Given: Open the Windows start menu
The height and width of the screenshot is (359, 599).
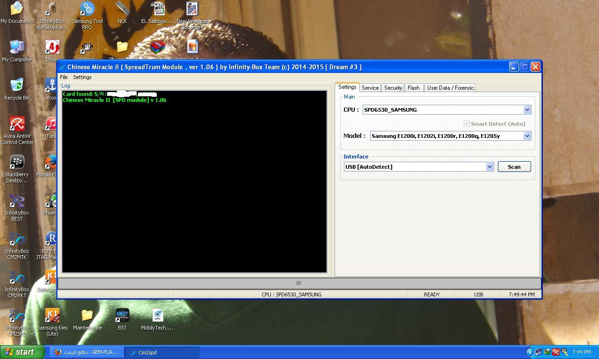Looking at the screenshot, I should click(22, 352).
